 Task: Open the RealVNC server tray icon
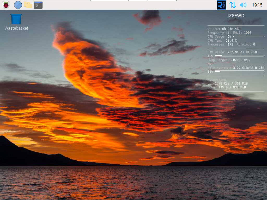tap(221, 5)
